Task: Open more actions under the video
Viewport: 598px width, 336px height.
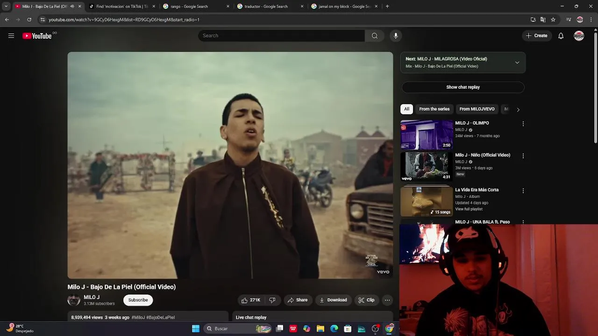Action: pyautogui.click(x=387, y=300)
